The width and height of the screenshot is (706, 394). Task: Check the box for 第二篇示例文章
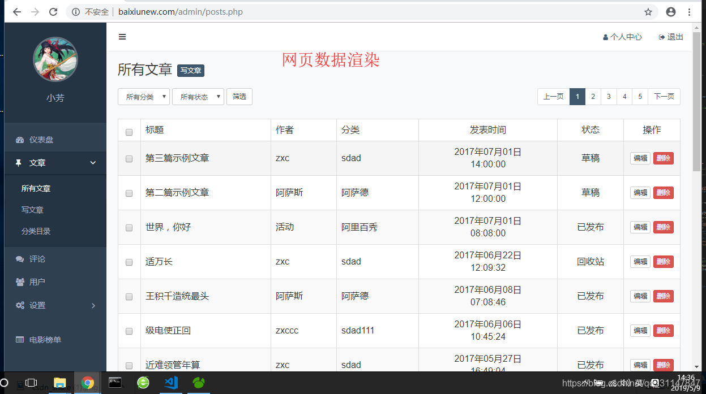pyautogui.click(x=129, y=193)
